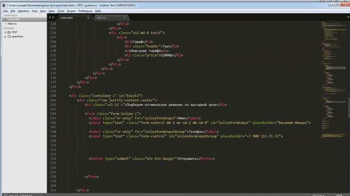This screenshot has height=196, width=350.
Task: Click the status bar panel switcher icon
Action: pyautogui.click(x=5, y=195)
